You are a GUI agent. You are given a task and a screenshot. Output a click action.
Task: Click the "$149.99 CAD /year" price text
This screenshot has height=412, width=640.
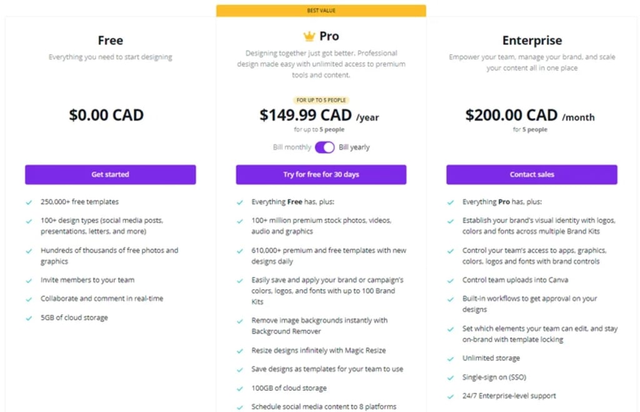tap(321, 116)
